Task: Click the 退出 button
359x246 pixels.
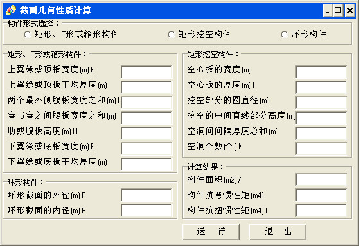Action: coord(277,232)
